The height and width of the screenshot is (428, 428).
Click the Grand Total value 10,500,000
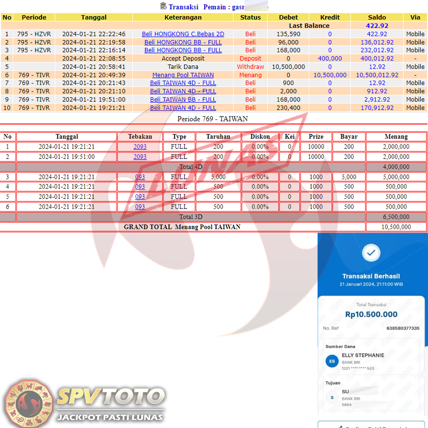pos(396,227)
